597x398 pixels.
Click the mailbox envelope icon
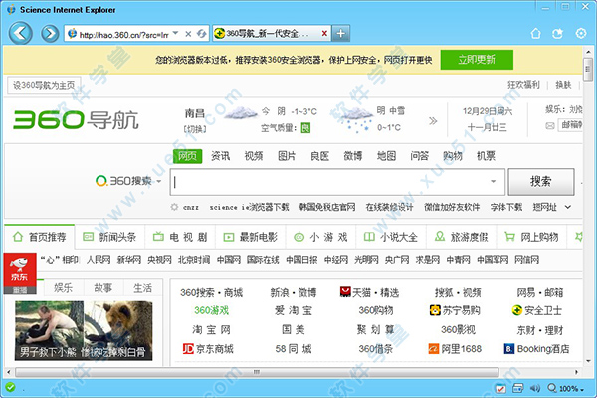pos(550,125)
